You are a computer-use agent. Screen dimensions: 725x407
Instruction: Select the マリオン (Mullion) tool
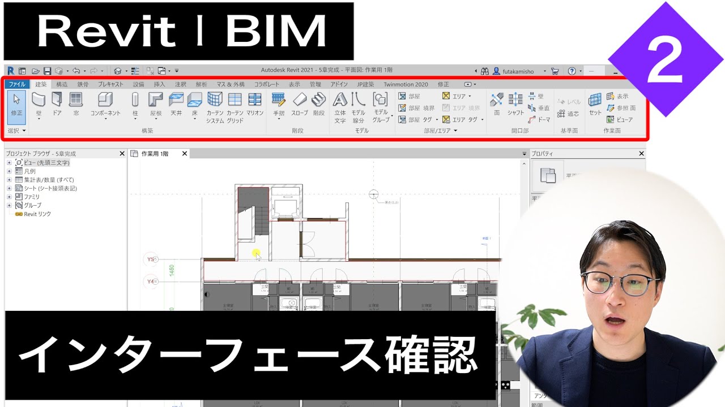tap(255, 105)
